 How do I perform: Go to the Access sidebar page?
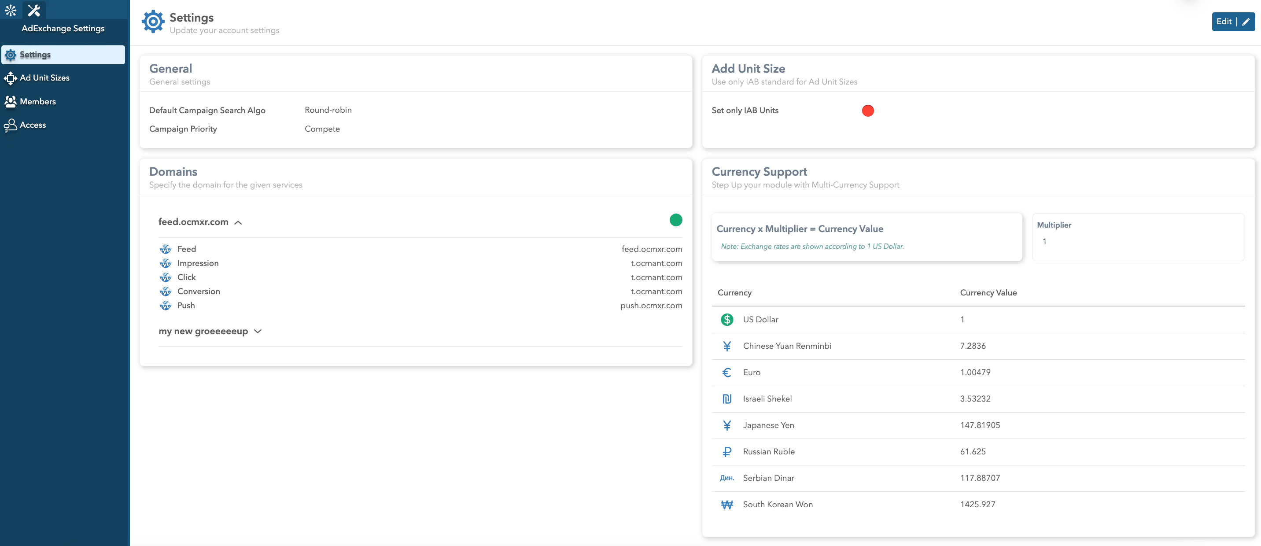point(33,125)
